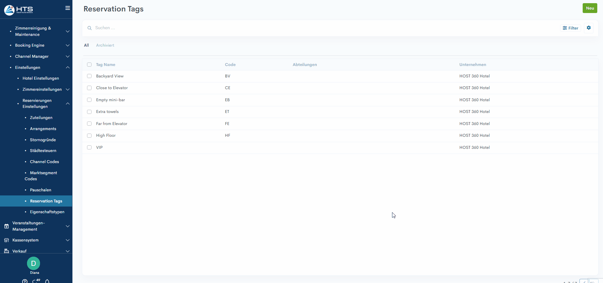
Task: Click Diana's user avatar
Action: point(33,263)
